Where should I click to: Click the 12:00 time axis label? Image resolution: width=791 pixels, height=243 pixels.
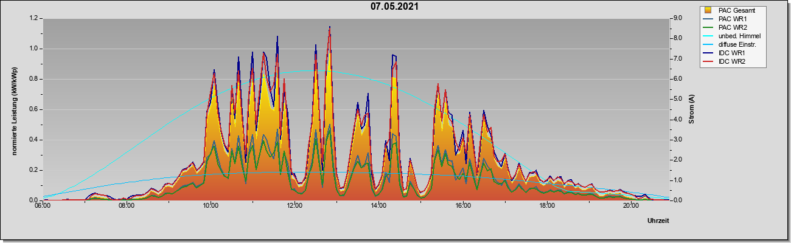click(x=294, y=205)
